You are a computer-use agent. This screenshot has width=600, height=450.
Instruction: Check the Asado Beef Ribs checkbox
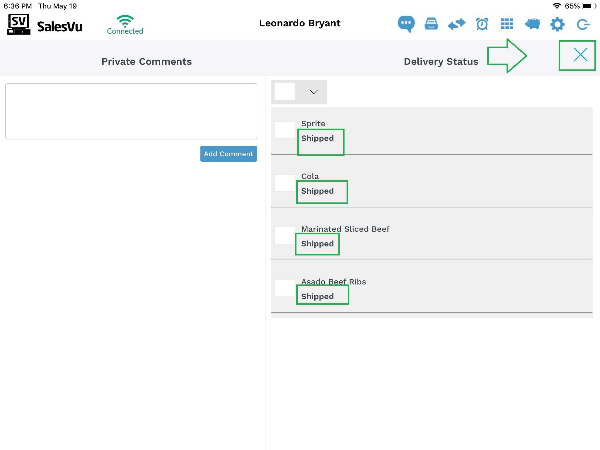coord(284,288)
